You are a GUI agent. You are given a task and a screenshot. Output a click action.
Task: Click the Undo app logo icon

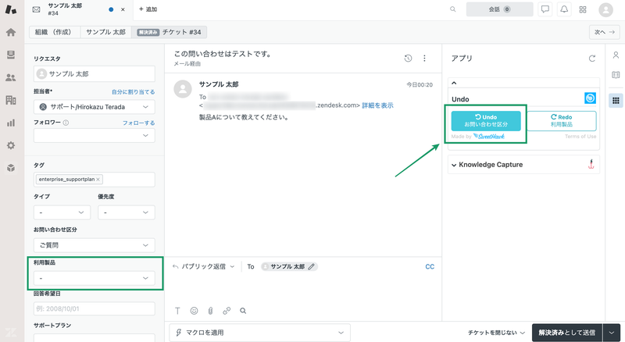[x=590, y=98]
